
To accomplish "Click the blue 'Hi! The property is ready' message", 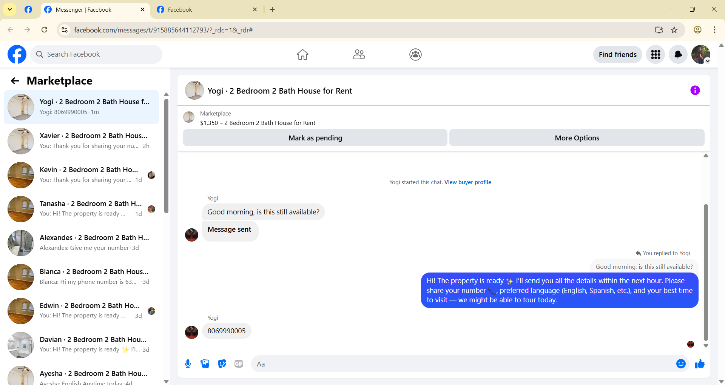I will point(560,290).
